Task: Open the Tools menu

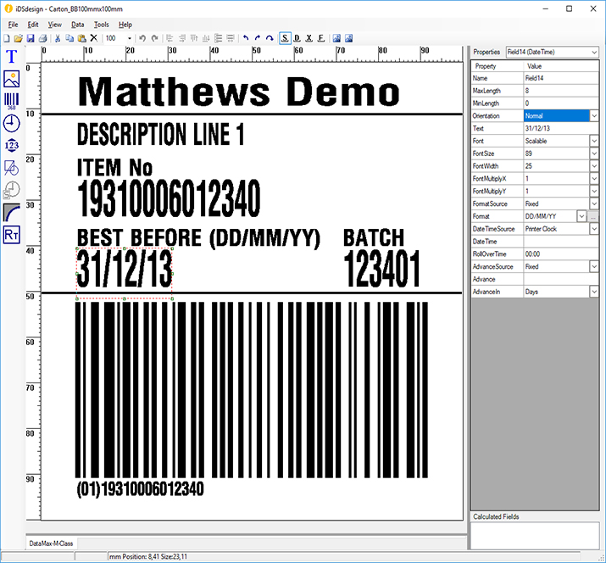Action: [101, 25]
